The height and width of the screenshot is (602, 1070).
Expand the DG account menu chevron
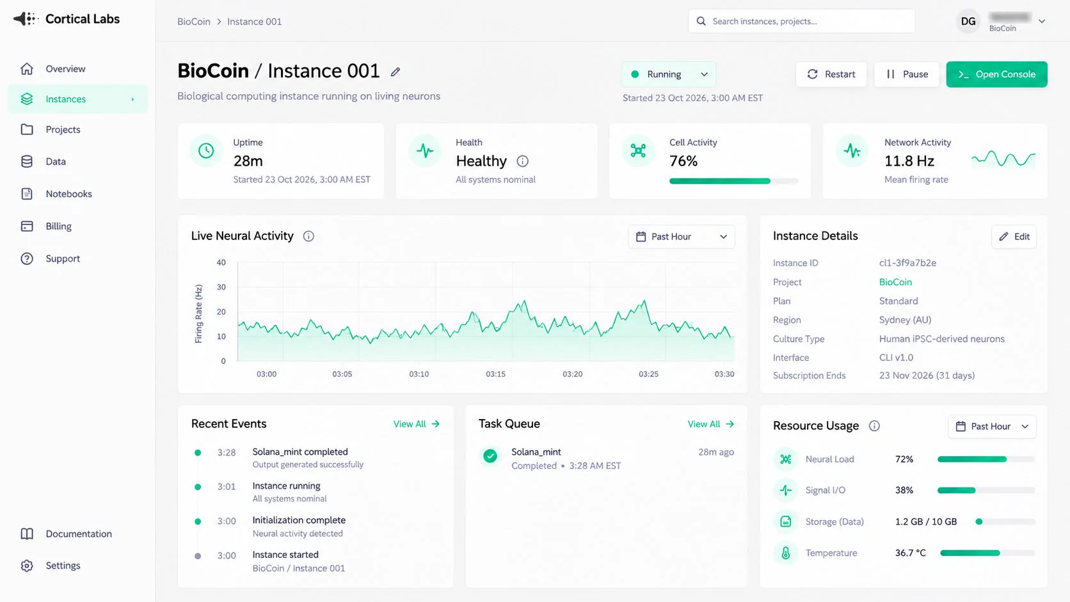[x=1042, y=21]
